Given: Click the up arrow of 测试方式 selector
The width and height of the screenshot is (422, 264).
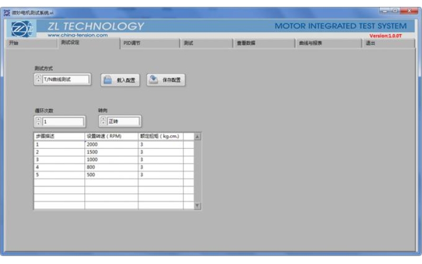Looking at the screenshot, I should coord(38,77).
